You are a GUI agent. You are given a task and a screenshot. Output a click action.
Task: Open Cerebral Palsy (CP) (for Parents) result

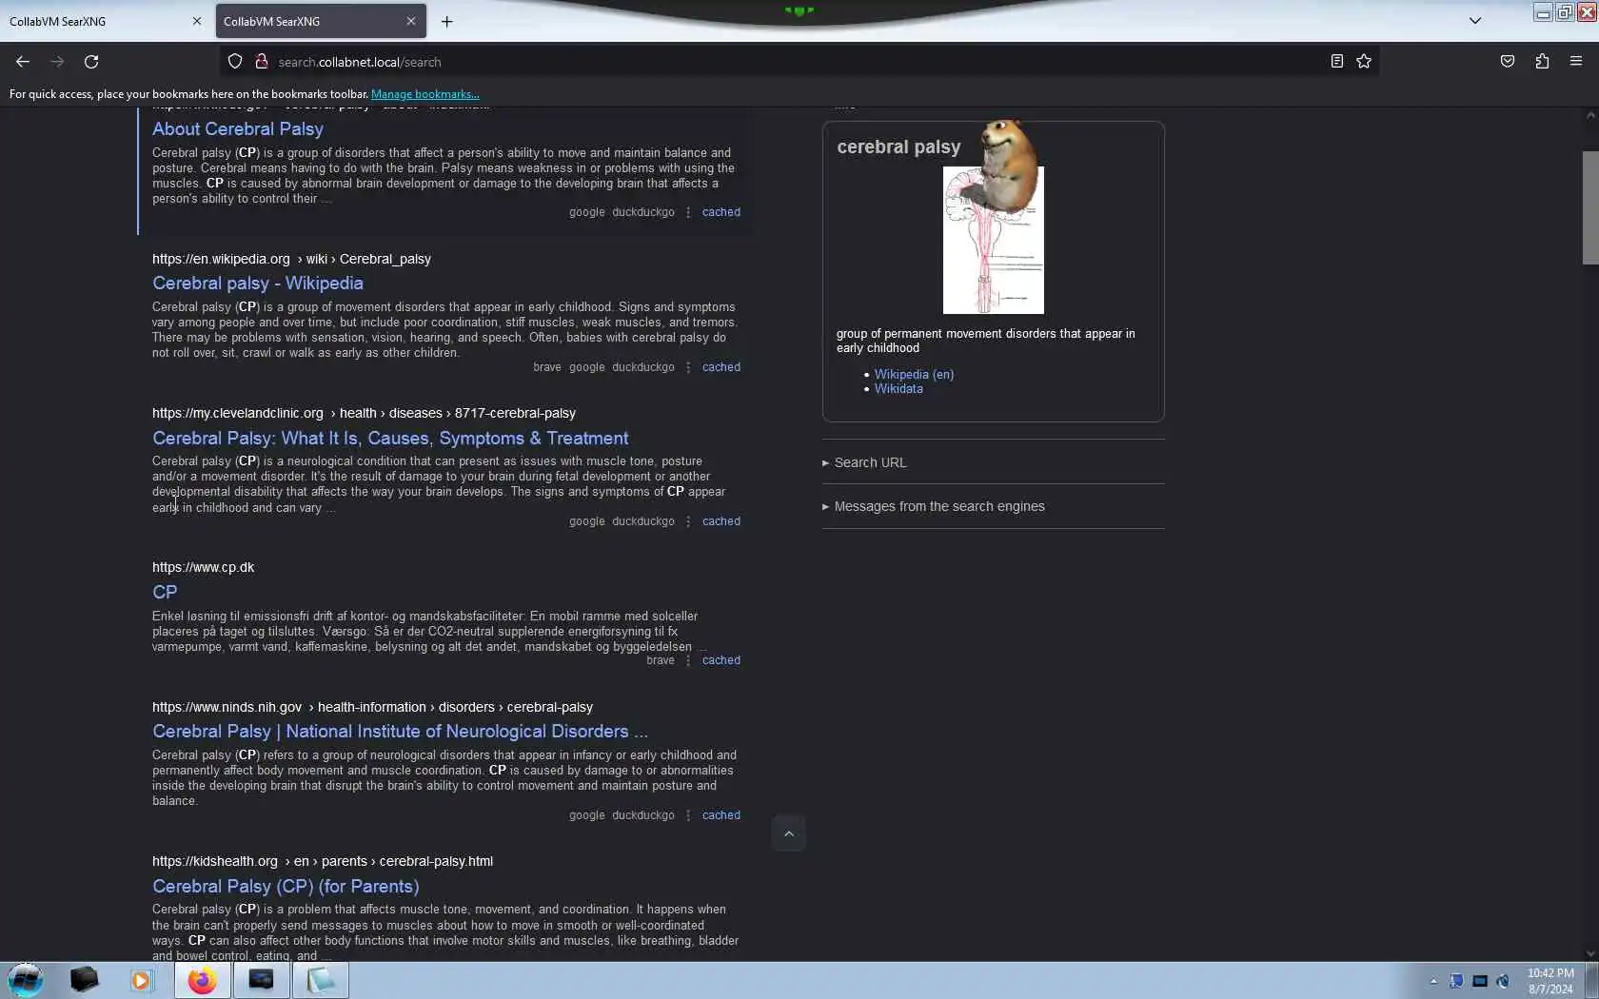tap(286, 886)
